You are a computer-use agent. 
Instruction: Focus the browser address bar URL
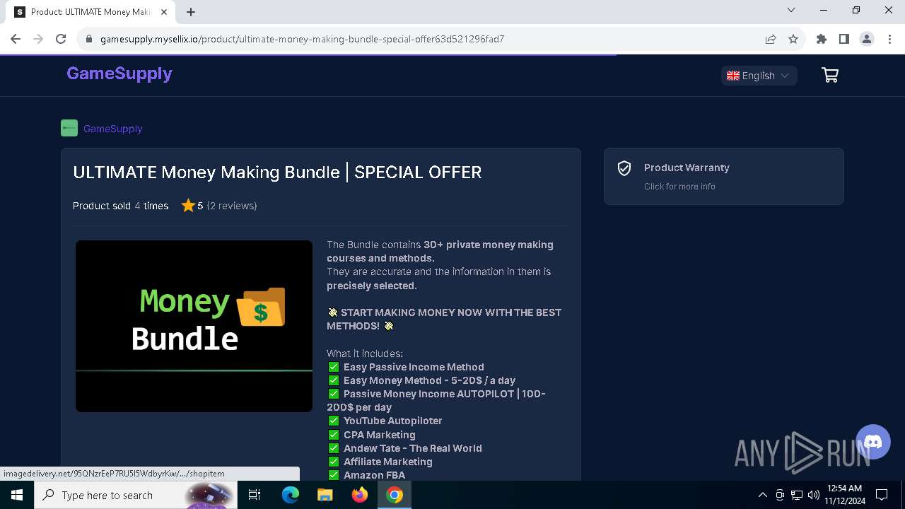click(302, 39)
